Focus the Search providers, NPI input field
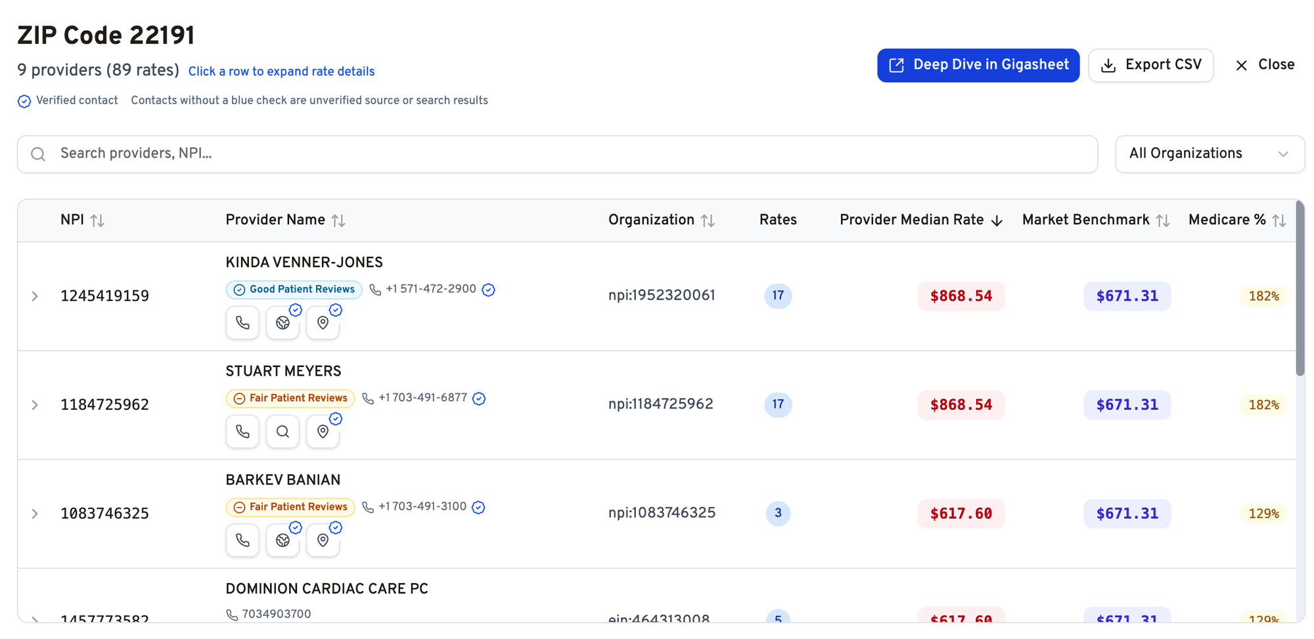The height and width of the screenshot is (639, 1314). click(x=557, y=154)
